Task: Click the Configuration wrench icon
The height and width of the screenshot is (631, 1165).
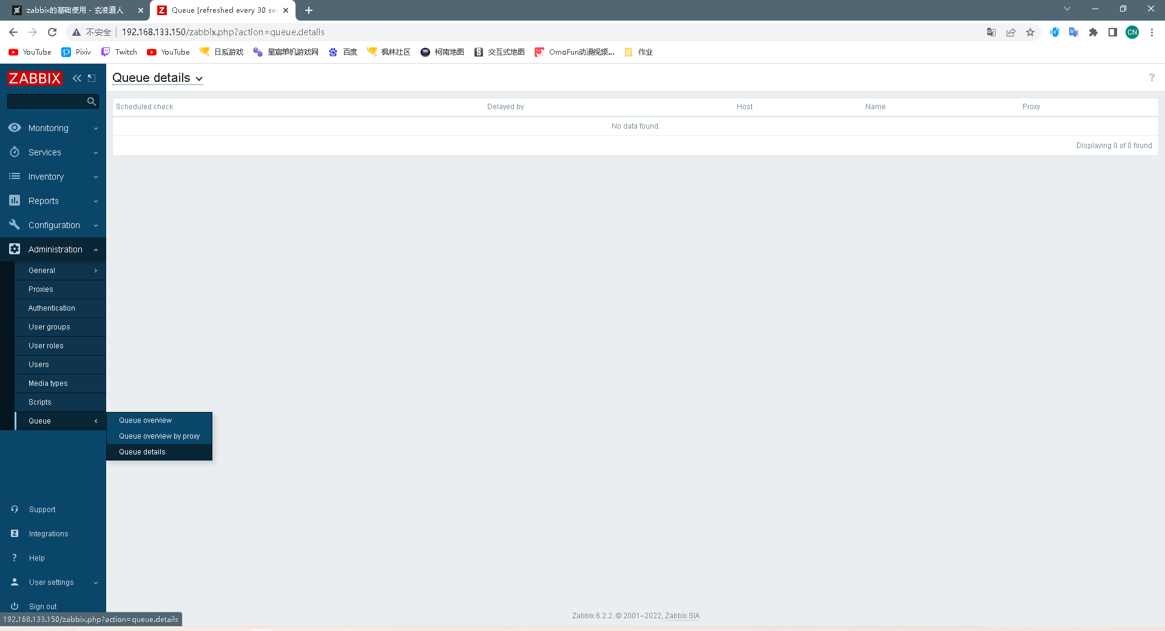Action: pyautogui.click(x=15, y=224)
